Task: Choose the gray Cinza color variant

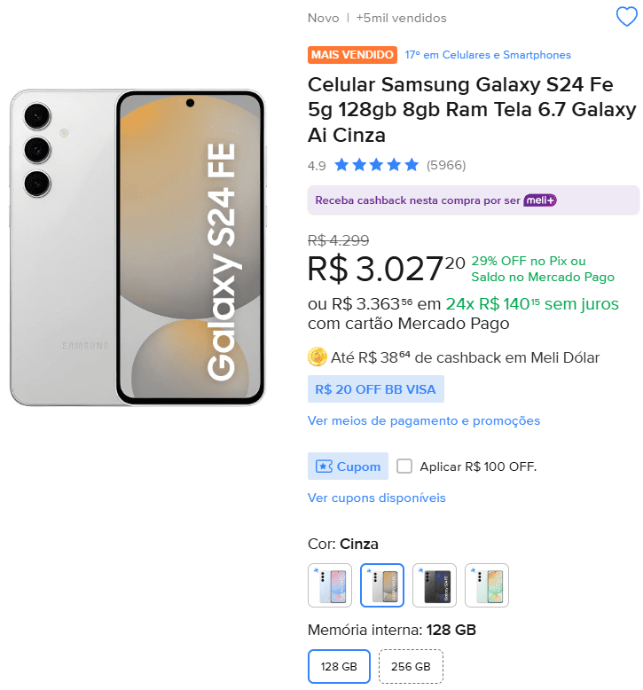Action: point(382,585)
